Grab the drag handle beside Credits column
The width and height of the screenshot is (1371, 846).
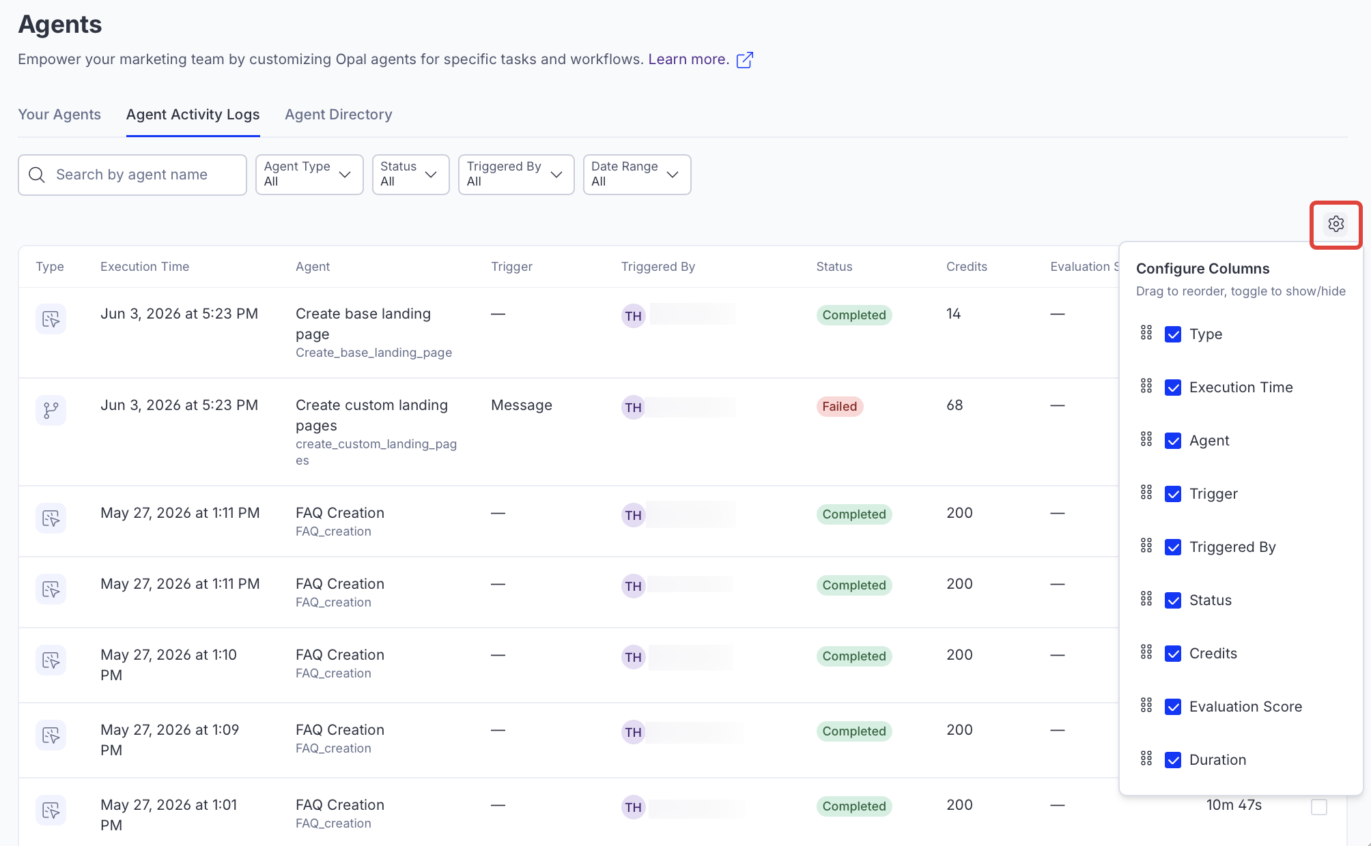(1146, 652)
